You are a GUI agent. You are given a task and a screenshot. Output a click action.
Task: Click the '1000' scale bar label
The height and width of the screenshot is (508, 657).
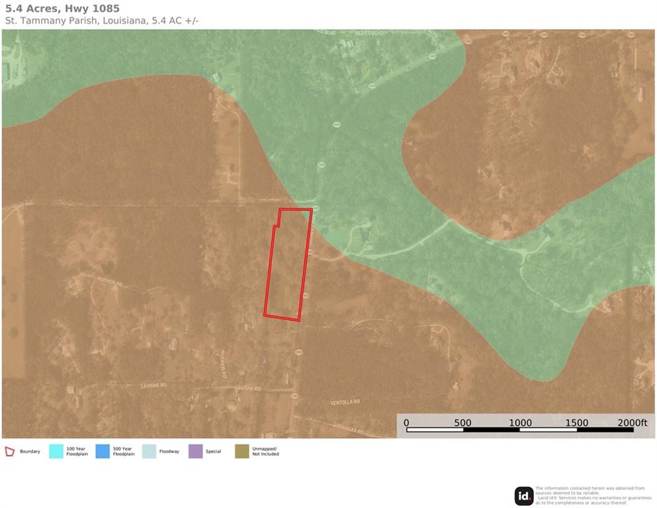[x=521, y=423]
